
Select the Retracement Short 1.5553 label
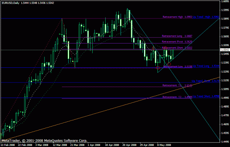(177, 48)
